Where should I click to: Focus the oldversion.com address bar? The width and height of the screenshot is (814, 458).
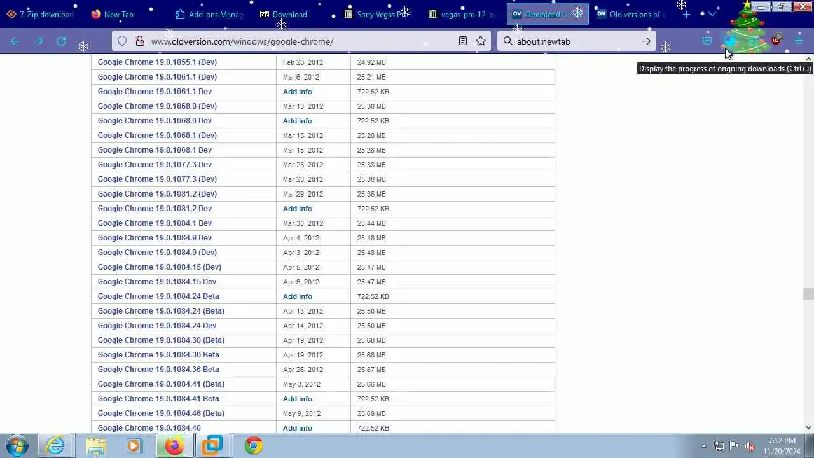point(302,41)
